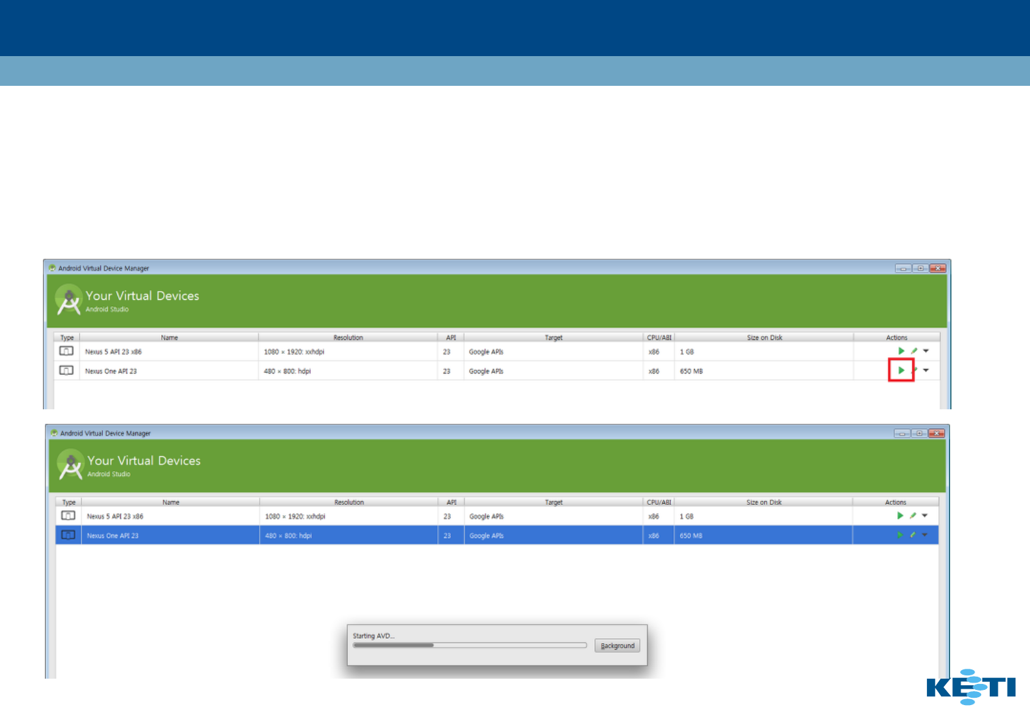Click Nexus One "Google APIs" target in upper window
The height and width of the screenshot is (713, 1030).
(486, 371)
